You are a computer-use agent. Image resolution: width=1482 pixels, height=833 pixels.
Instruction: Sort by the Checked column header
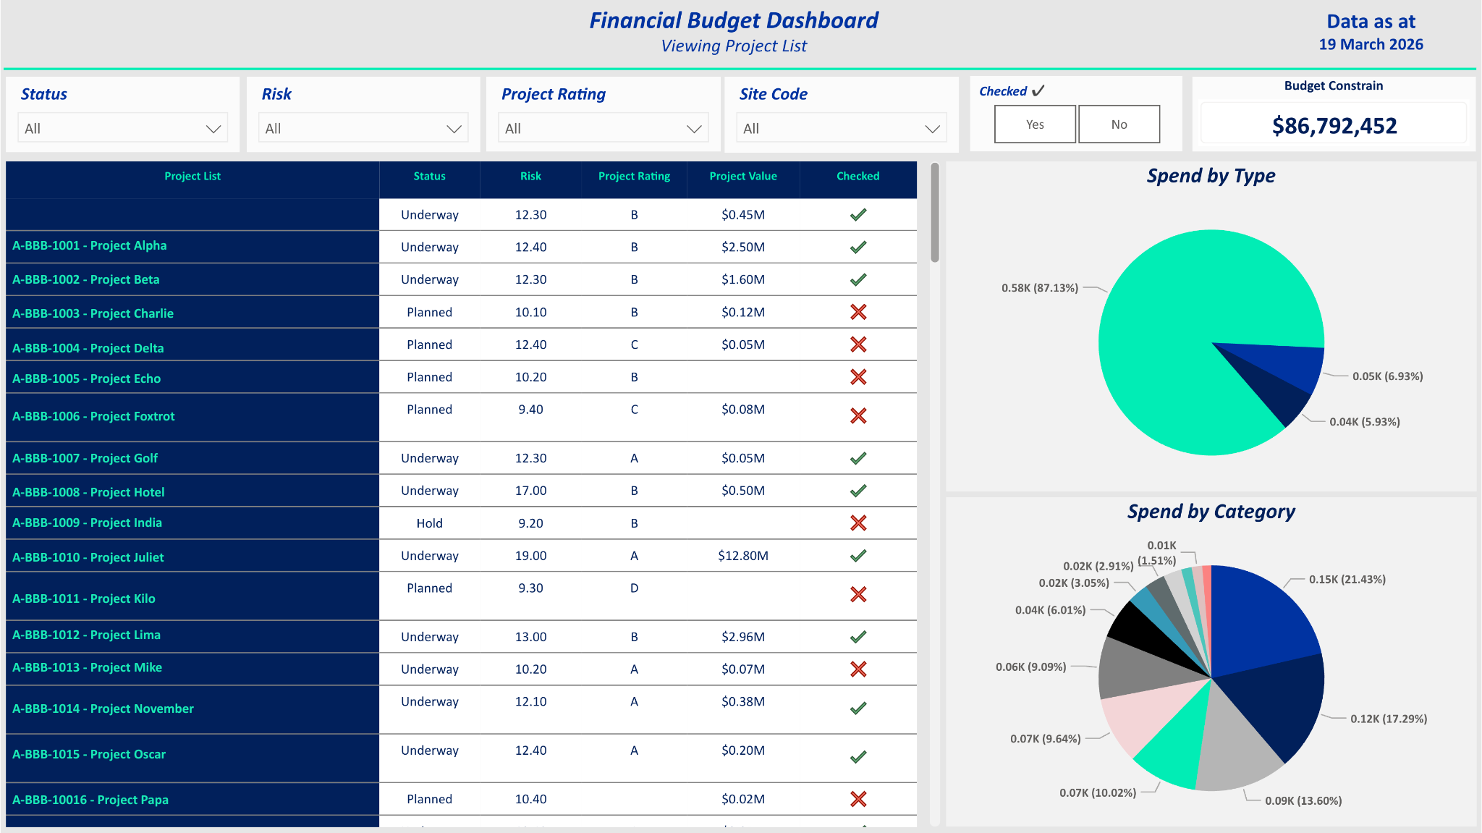(858, 177)
